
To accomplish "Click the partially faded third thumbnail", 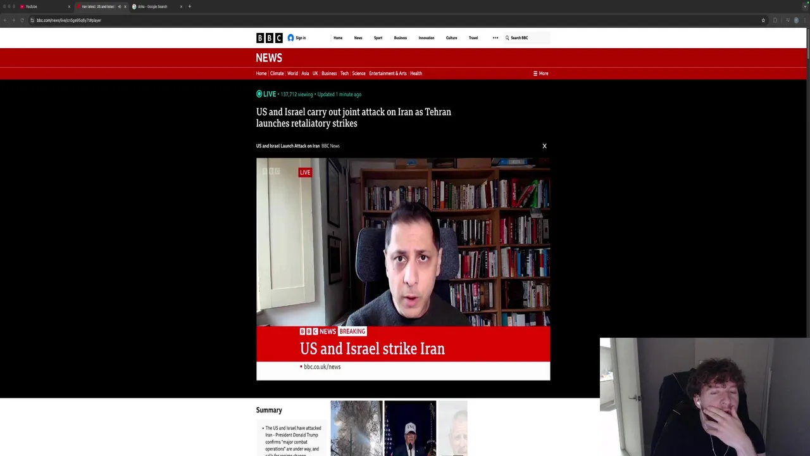I will pos(452,428).
